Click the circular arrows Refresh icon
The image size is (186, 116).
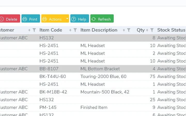pyautogui.click(x=94, y=19)
